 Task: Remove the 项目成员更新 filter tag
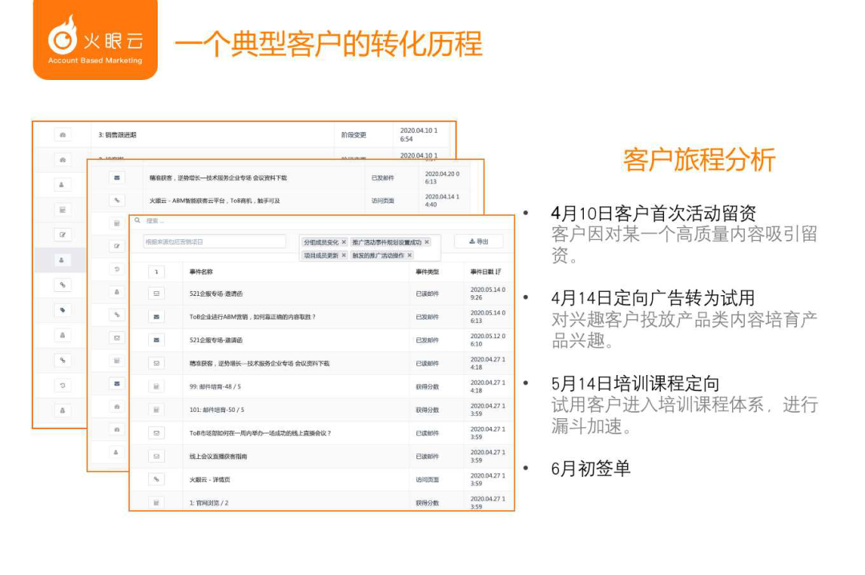(344, 256)
